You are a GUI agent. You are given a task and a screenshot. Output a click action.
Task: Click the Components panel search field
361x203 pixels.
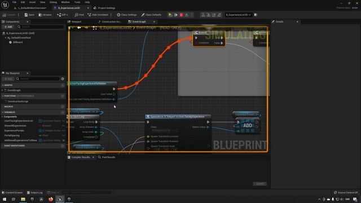tap(41, 27)
